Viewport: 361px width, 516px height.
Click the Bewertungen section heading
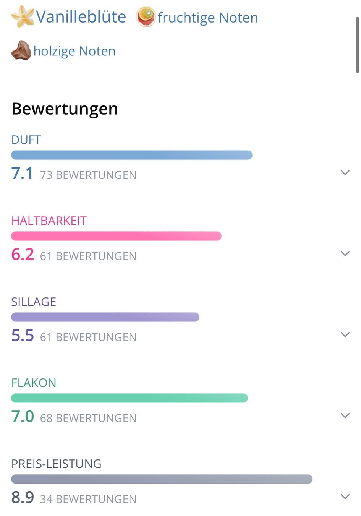coord(65,109)
